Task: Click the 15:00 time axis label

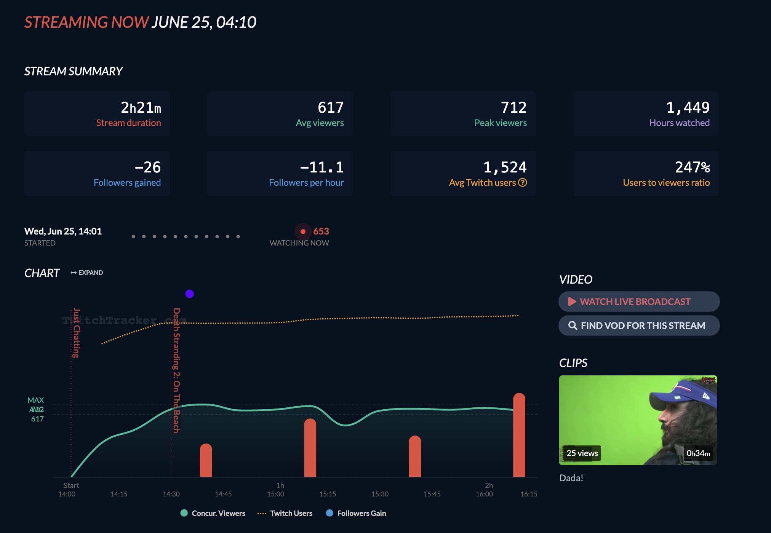Action: [275, 494]
